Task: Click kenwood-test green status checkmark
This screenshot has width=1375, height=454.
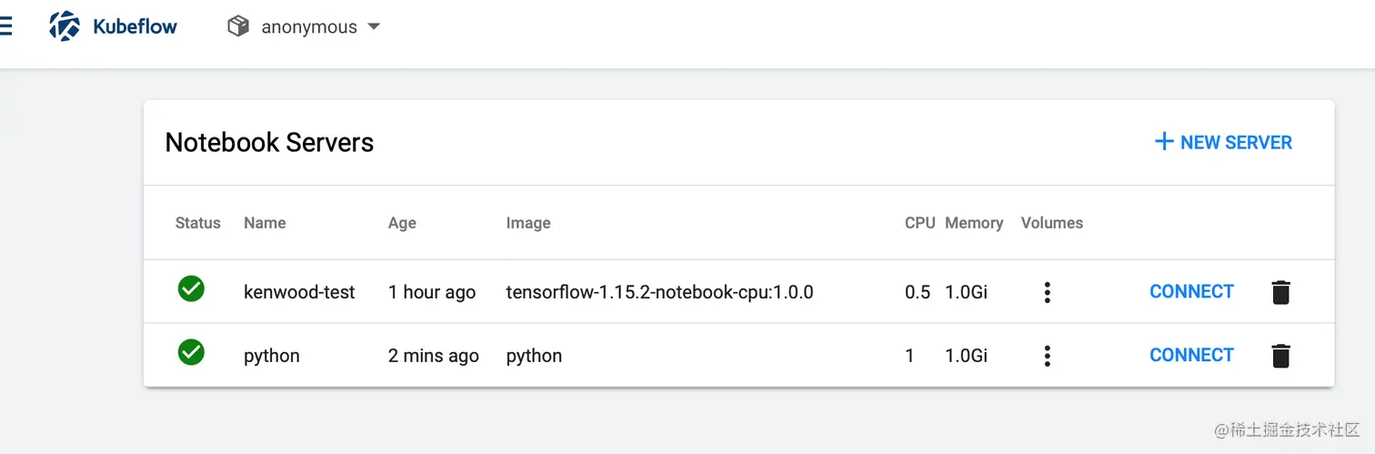Action: 191,289
